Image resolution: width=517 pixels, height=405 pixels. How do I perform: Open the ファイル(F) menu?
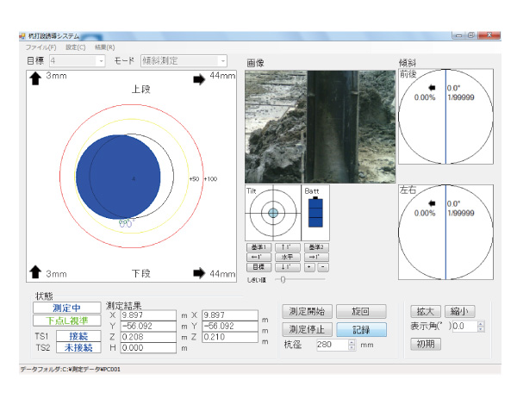click(x=40, y=47)
